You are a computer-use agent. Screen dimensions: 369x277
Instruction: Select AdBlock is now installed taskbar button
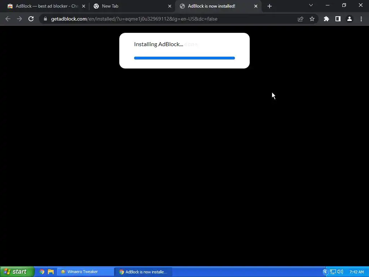pos(143,272)
